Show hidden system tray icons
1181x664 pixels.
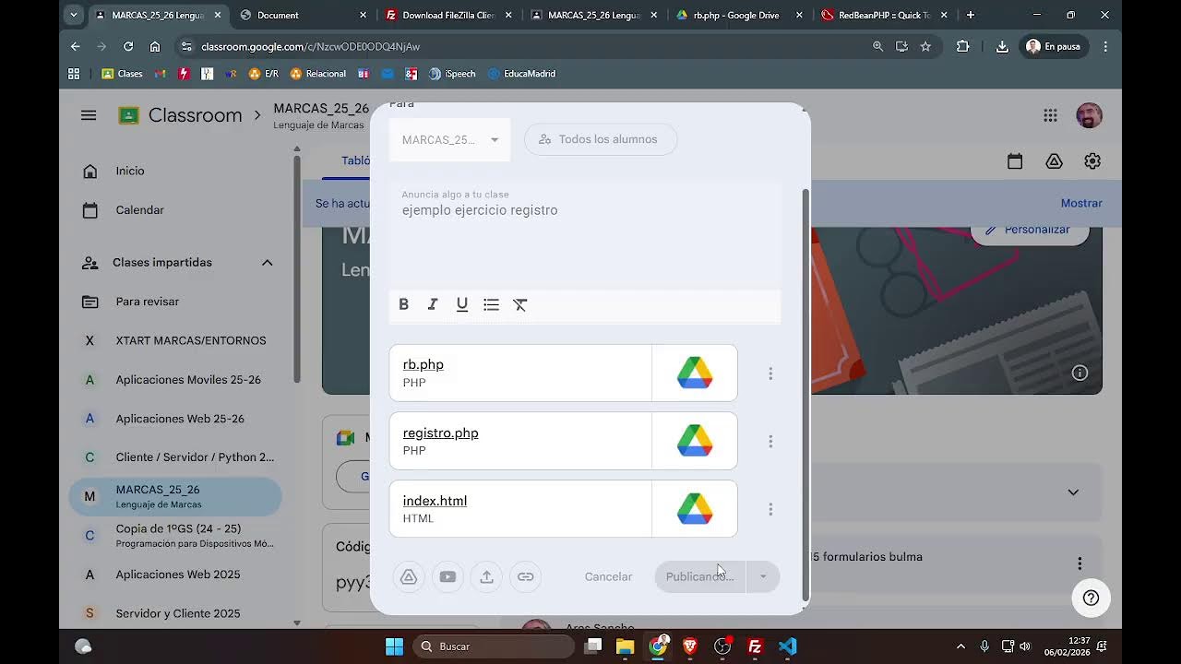(960, 646)
